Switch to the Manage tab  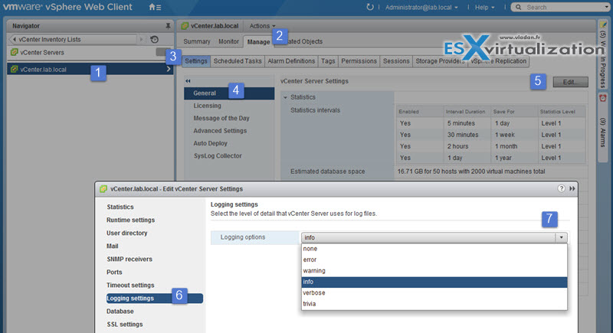[258, 42]
